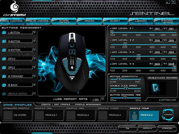Click the DPI Level #2 X value field
Image resolution: width=179 pixels, height=134 pixels.
156,41
